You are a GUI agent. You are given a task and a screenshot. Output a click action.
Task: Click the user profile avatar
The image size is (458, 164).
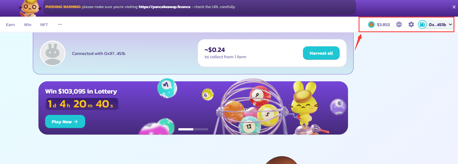[x=53, y=53]
